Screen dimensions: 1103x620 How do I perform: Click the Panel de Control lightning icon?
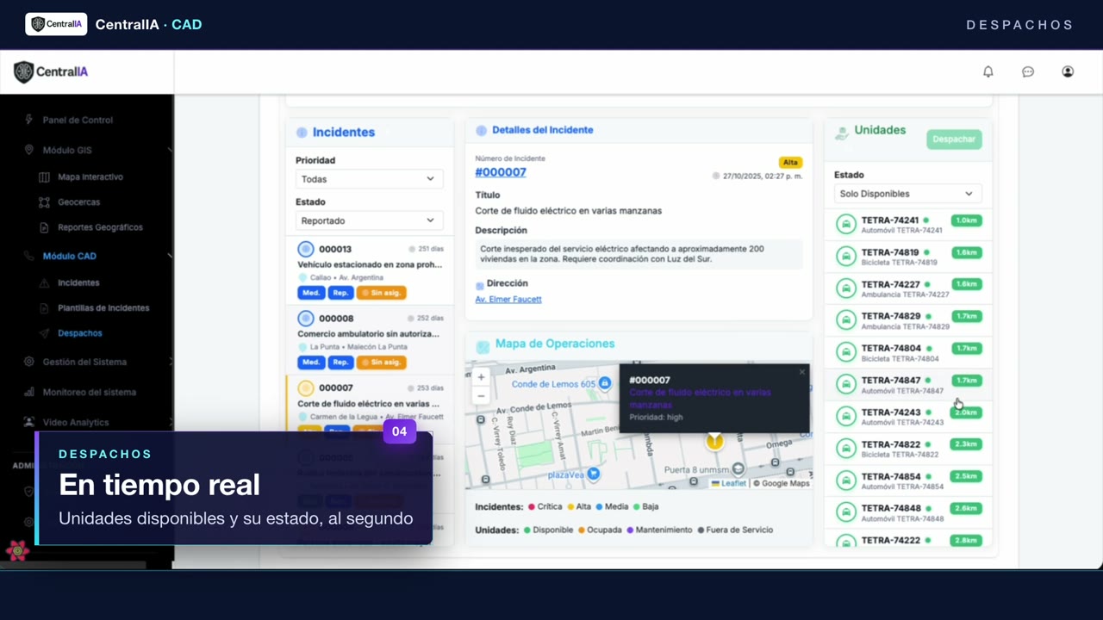[x=28, y=120]
